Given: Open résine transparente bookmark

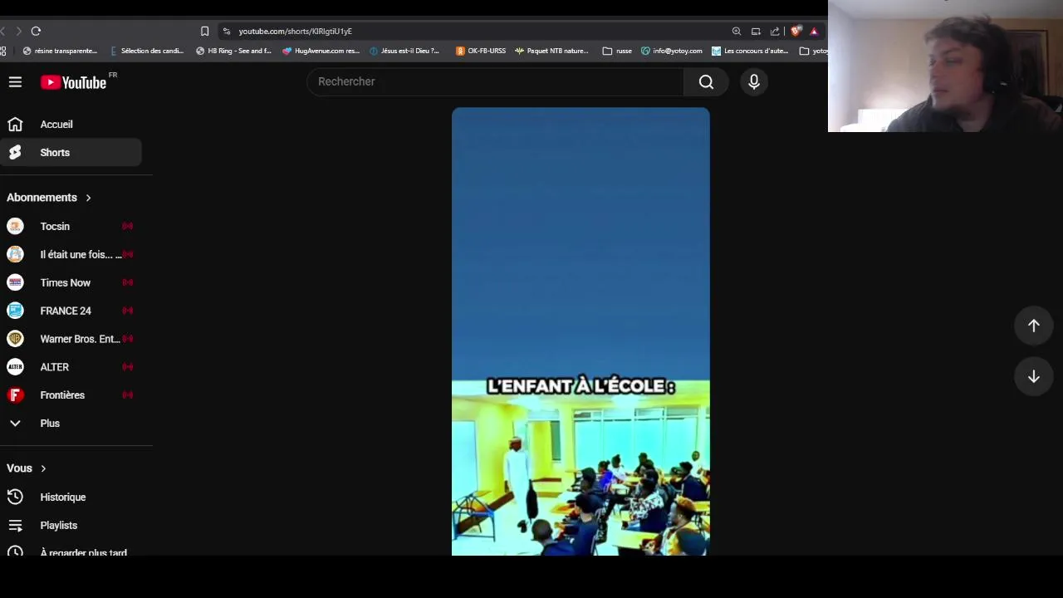Looking at the screenshot, I should [x=60, y=51].
